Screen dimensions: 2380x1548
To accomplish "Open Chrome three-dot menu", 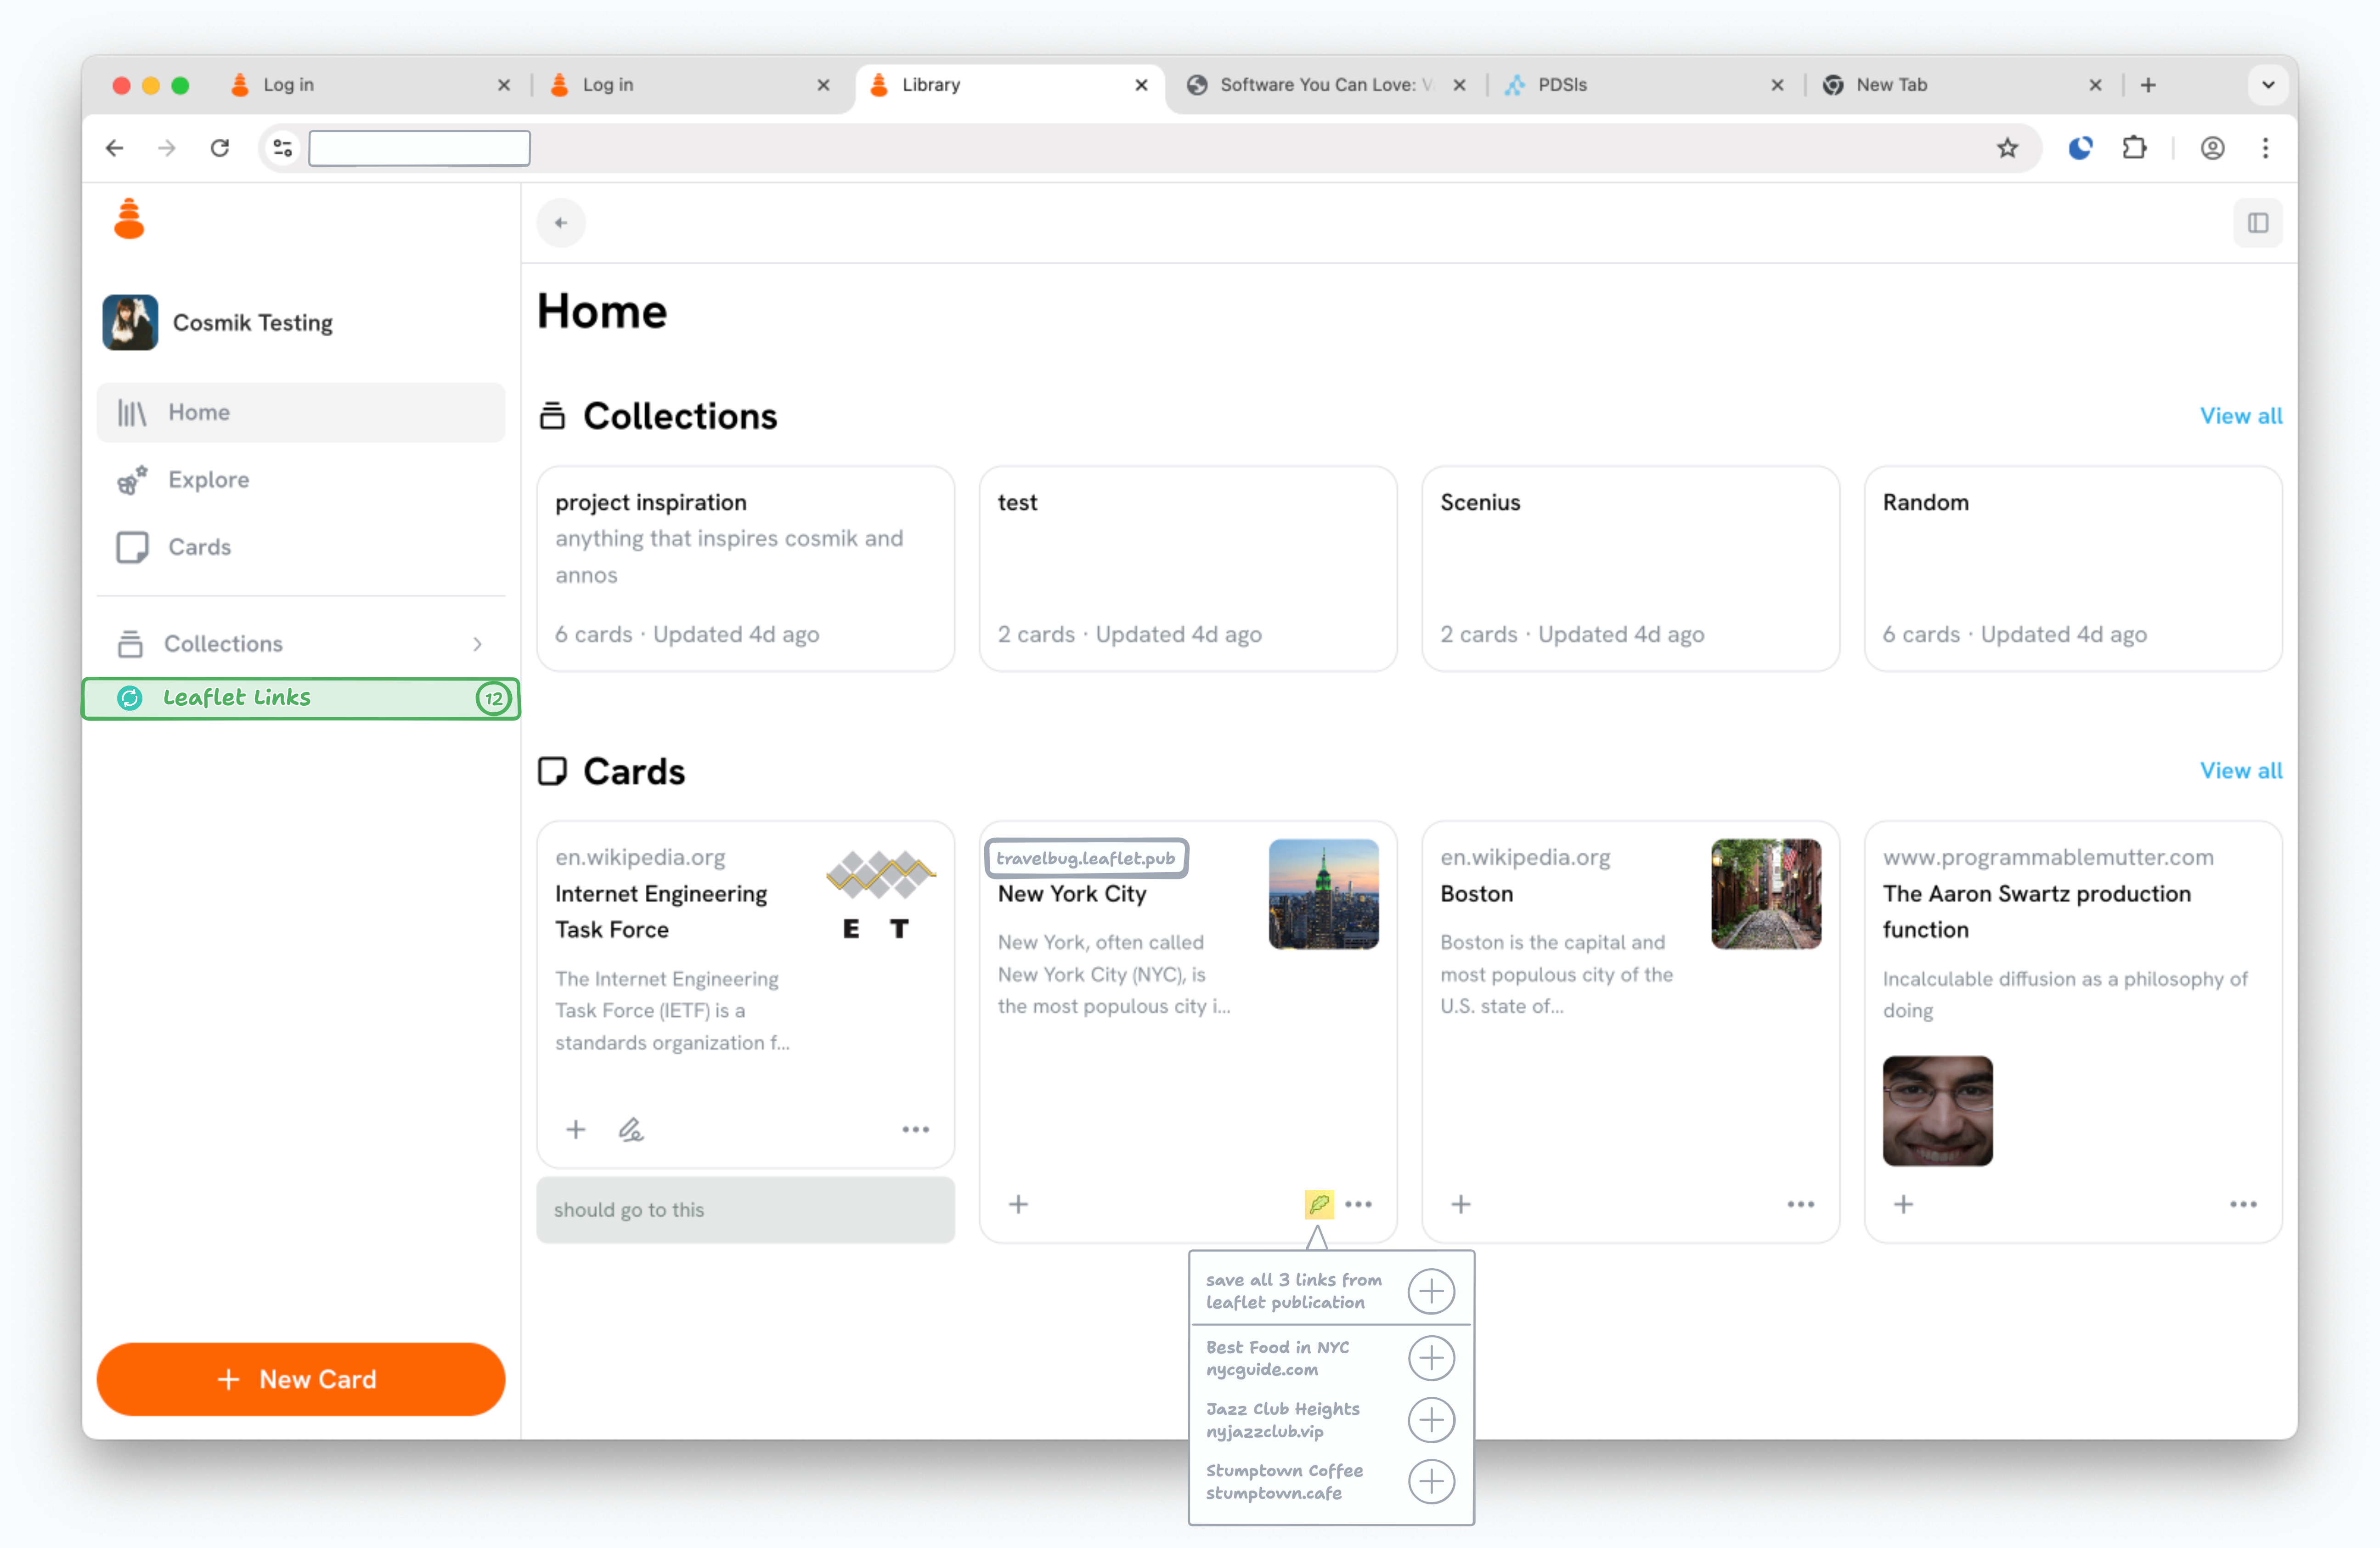I will coord(2265,148).
